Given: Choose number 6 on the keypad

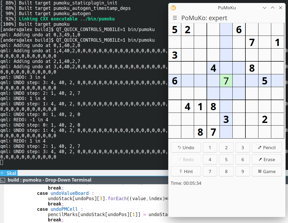Looking at the screenshot, I should (243, 159).
